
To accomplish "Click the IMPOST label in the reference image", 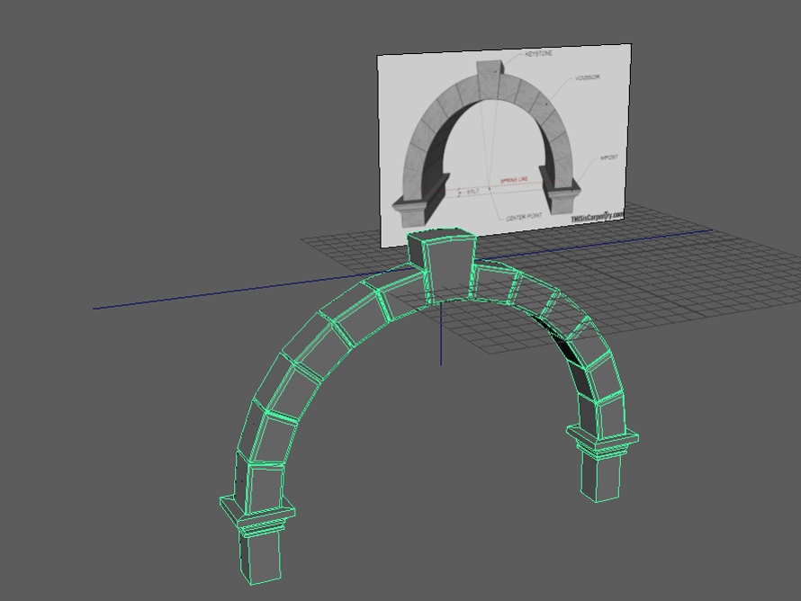I will tap(609, 158).
